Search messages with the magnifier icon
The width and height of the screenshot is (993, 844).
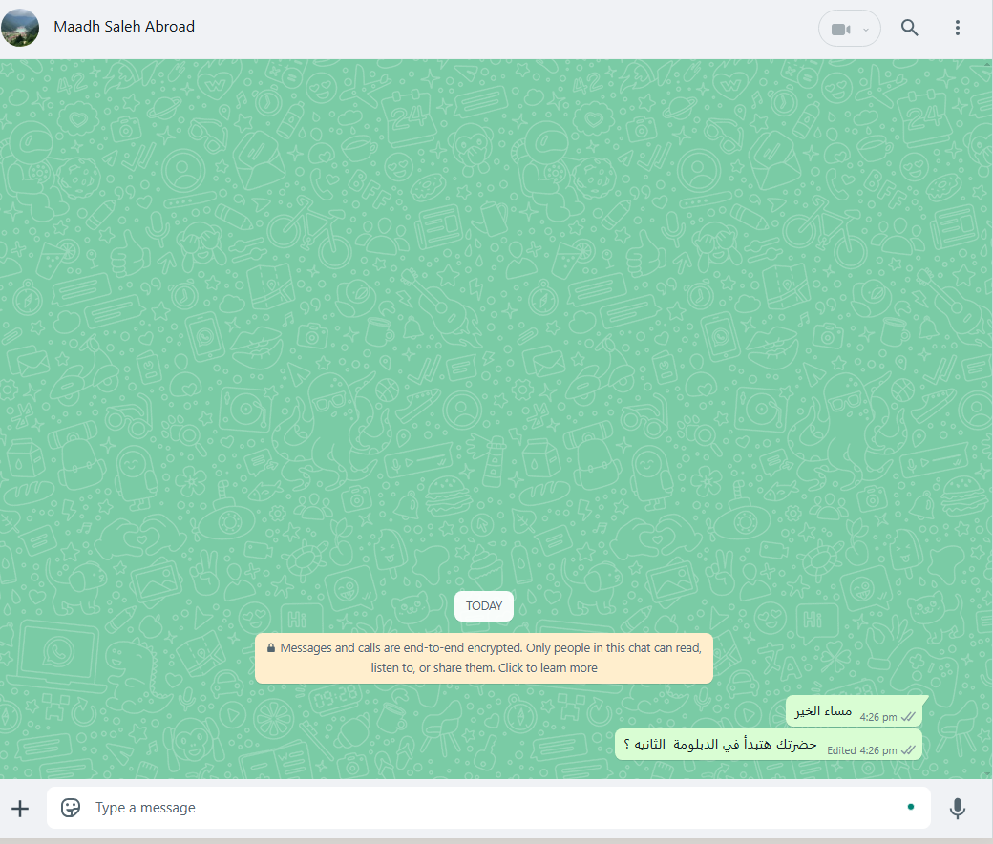click(x=909, y=28)
